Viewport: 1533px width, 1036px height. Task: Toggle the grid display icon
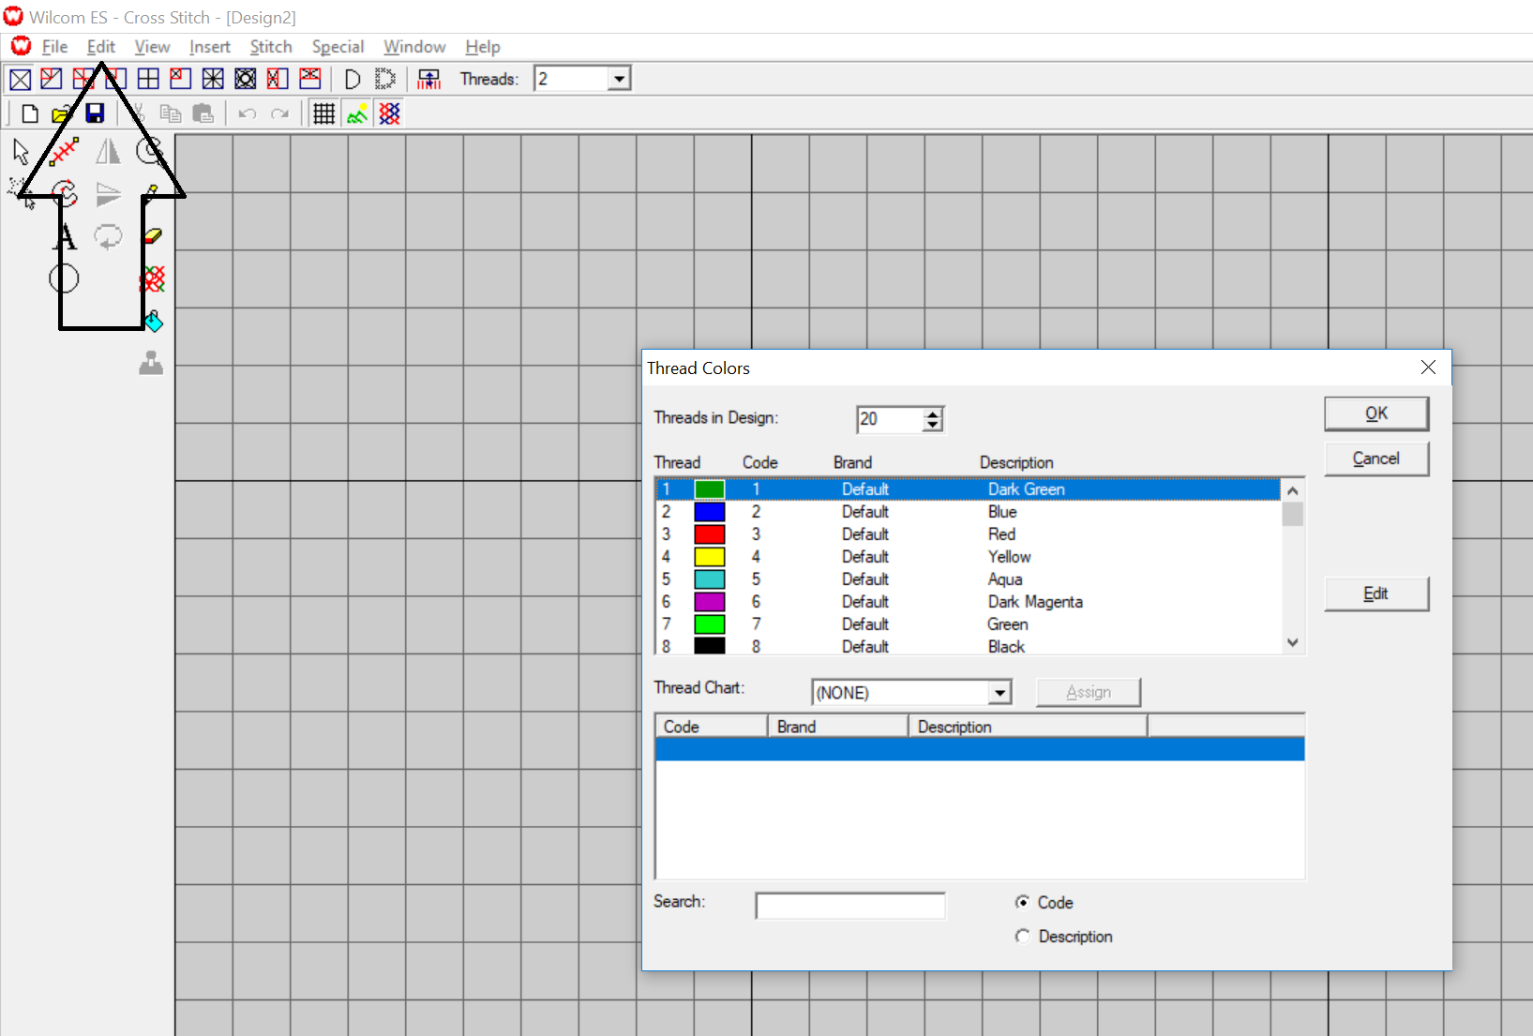click(323, 113)
